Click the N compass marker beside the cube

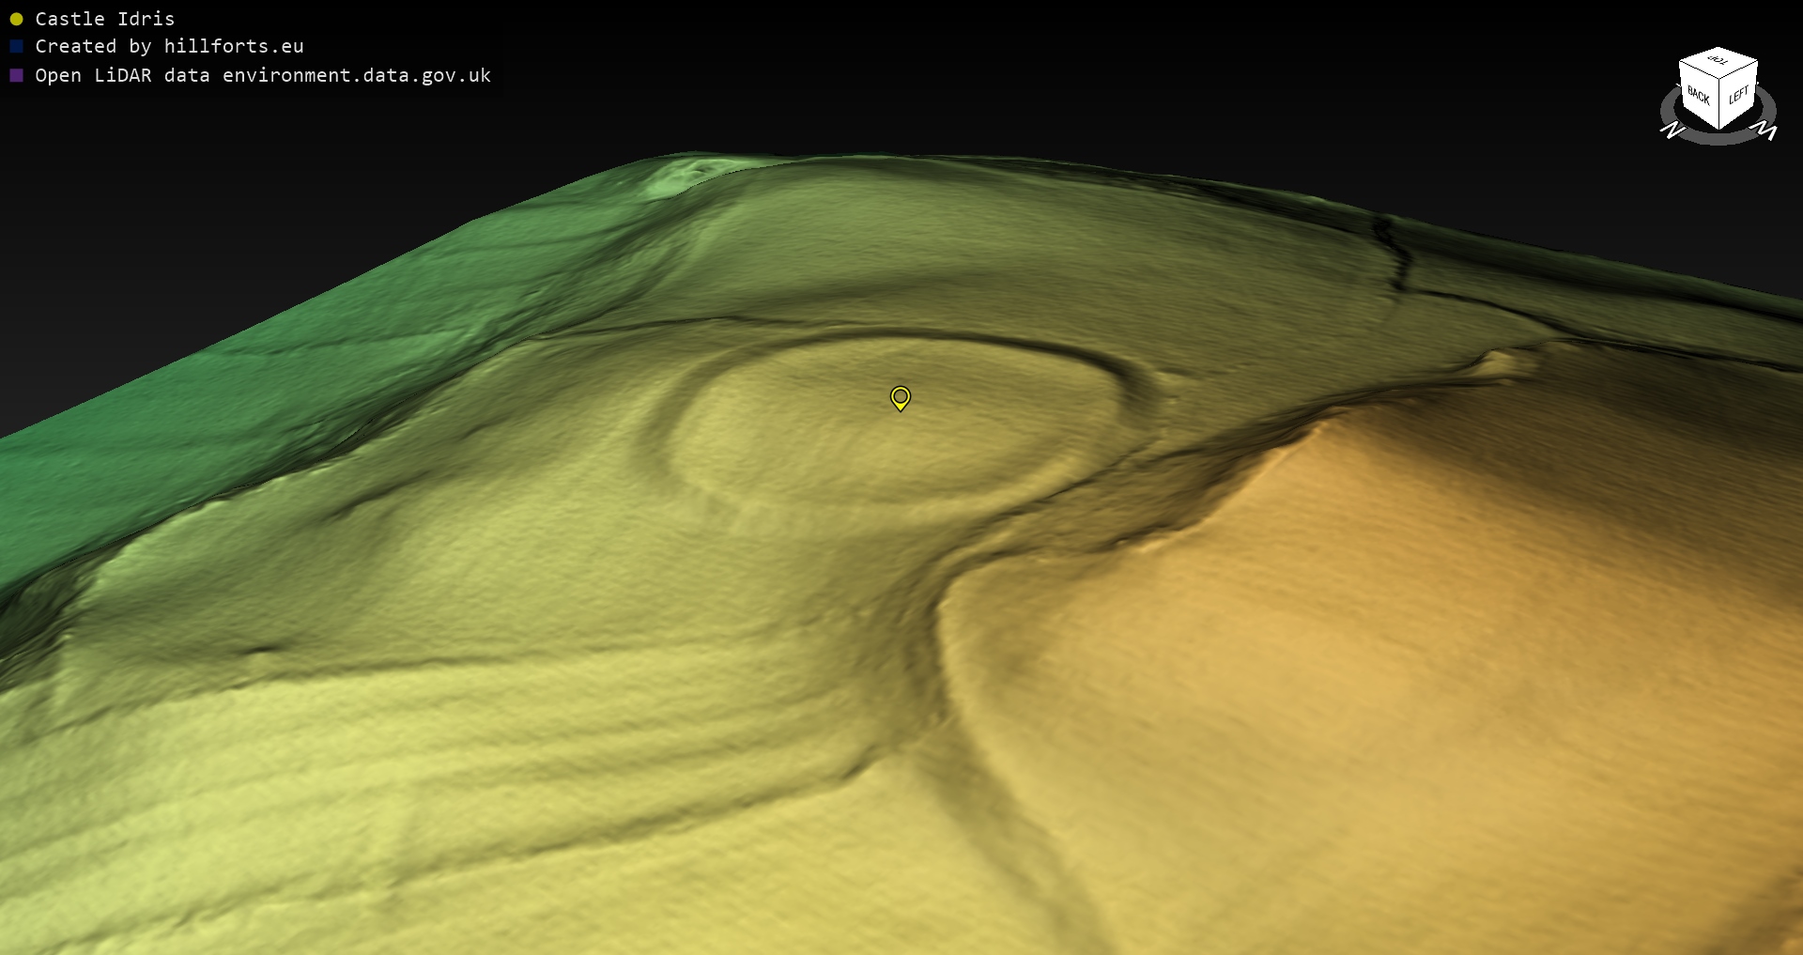(1672, 130)
